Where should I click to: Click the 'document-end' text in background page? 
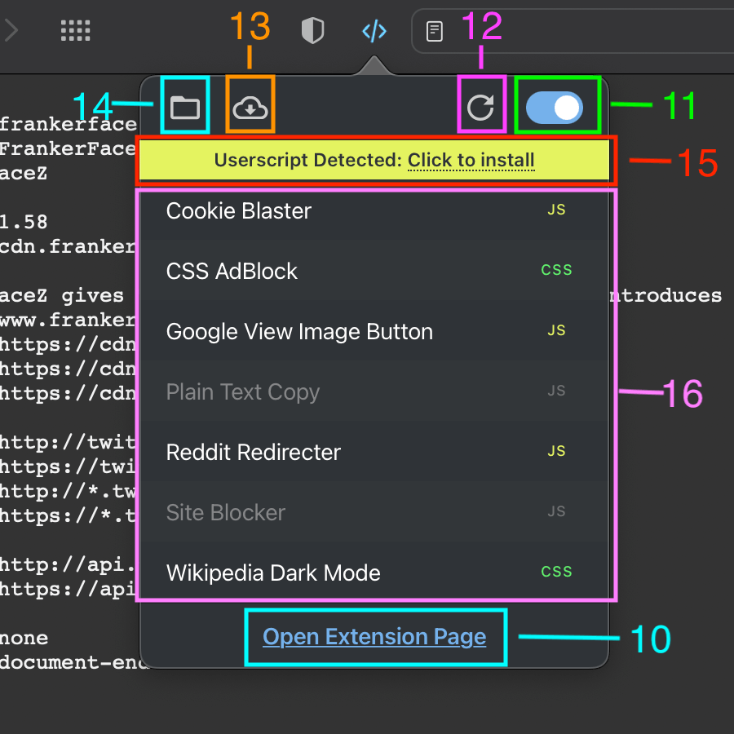(74, 662)
